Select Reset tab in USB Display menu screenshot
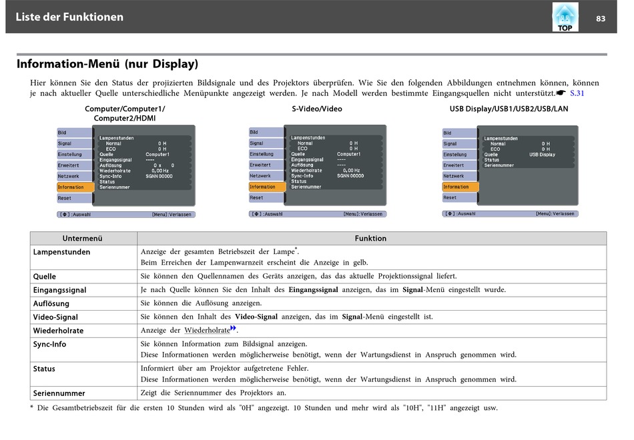Viewport: 634px width, 440px height. pos(460,197)
